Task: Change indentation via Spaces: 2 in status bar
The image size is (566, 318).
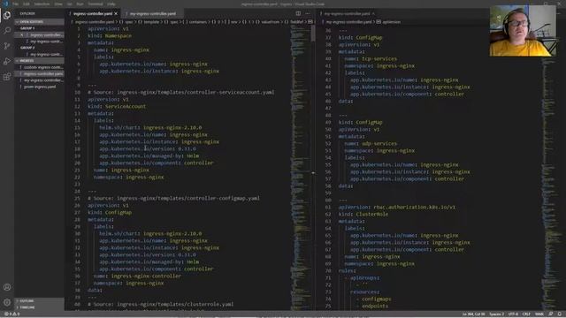Action: point(497,314)
